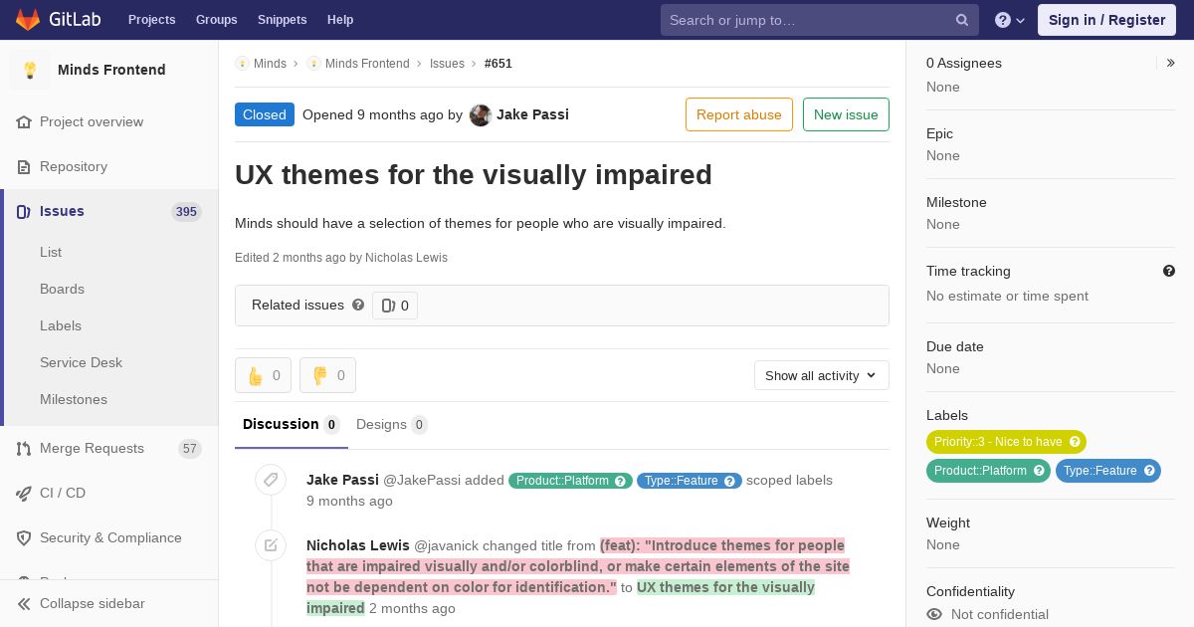Click the CI / CD rocket icon

(x=24, y=493)
